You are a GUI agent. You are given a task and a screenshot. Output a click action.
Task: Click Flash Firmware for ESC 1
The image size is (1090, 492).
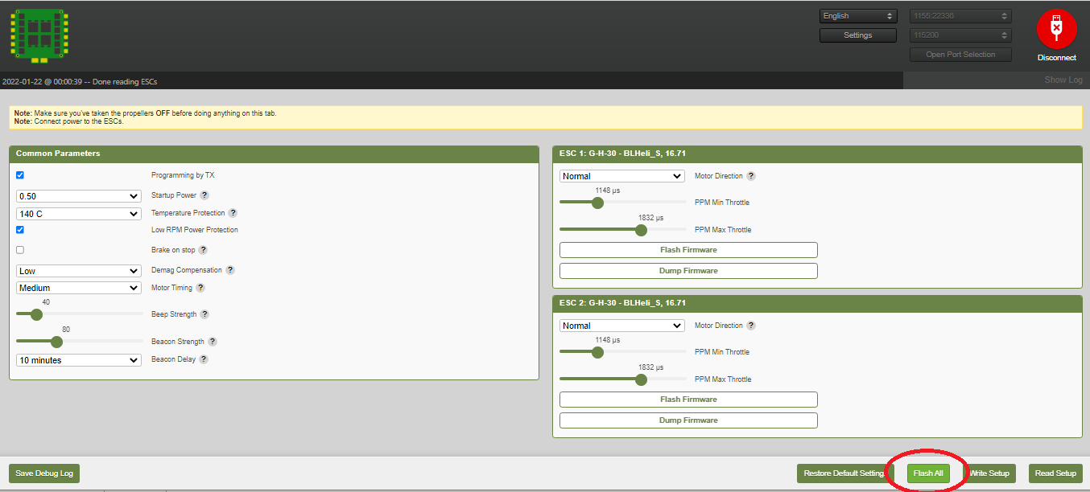pos(688,250)
